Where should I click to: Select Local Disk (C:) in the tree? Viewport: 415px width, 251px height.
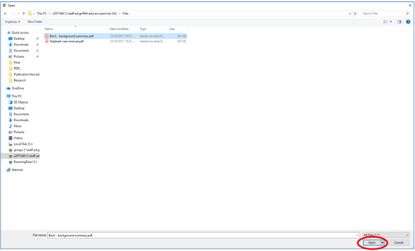pos(23,144)
